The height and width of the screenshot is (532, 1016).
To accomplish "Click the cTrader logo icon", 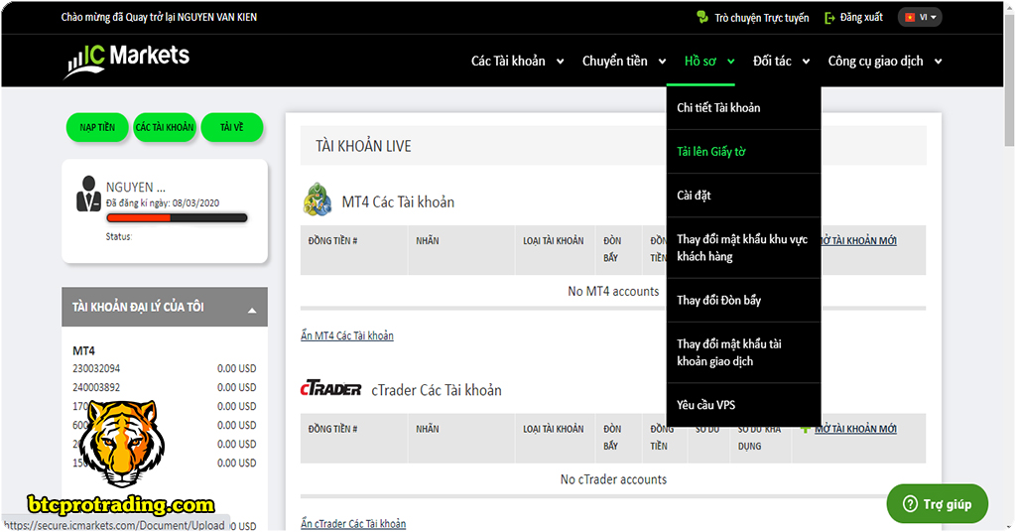I will pos(331,390).
